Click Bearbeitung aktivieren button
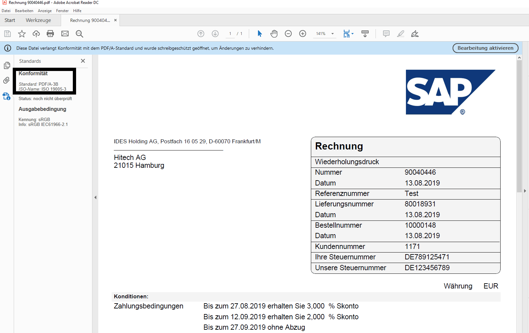The image size is (529, 333). [x=485, y=48]
